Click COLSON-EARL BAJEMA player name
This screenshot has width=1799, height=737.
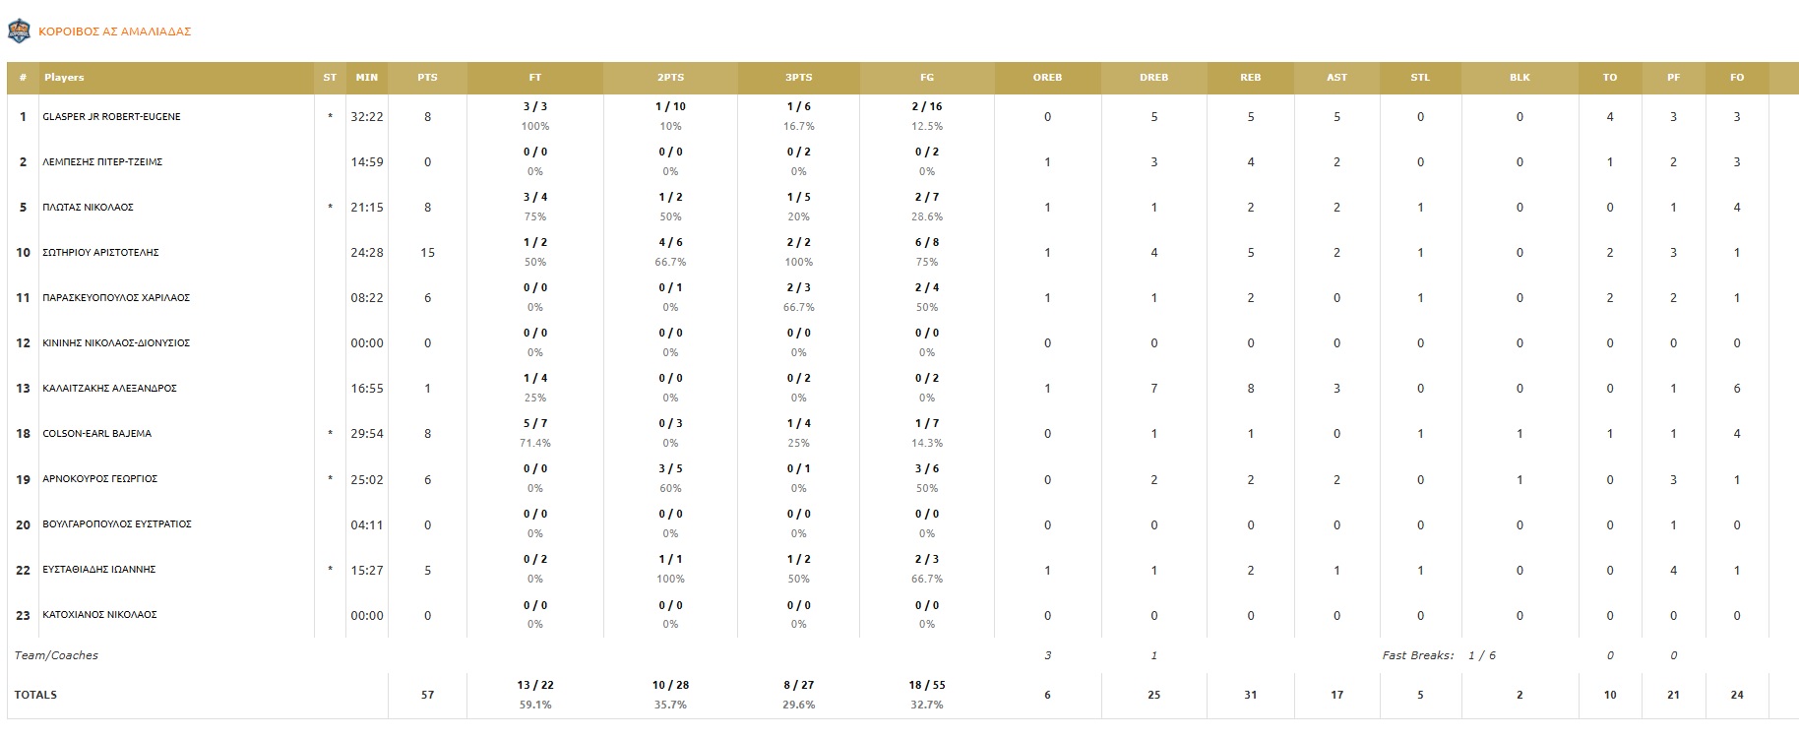96,434
